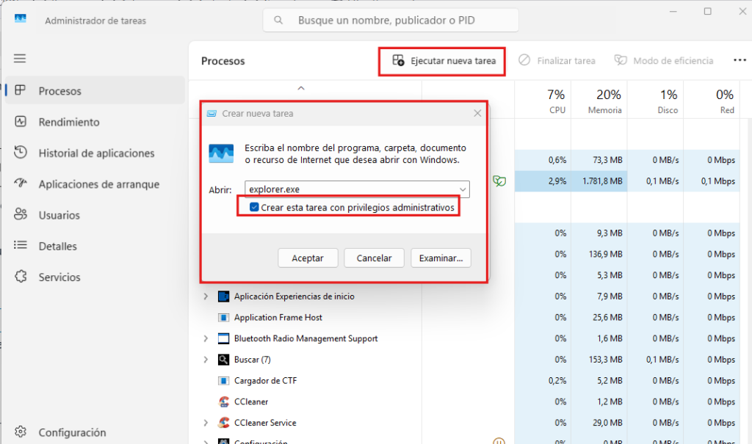Expand the CCleaner Service entry
The width and height of the screenshot is (752, 444).
[x=205, y=423]
